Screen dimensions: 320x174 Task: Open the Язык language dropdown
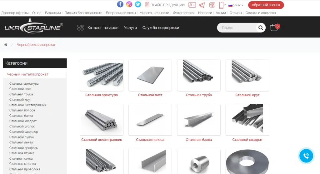pyautogui.click(x=236, y=5)
